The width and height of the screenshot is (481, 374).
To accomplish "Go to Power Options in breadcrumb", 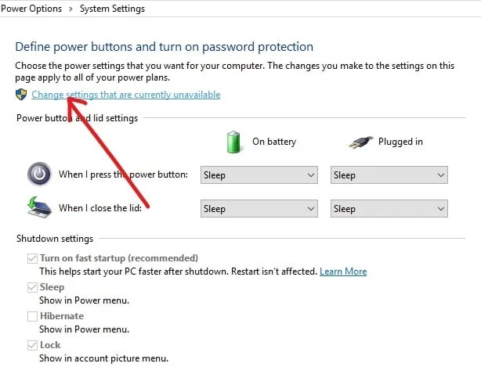I will click(x=30, y=9).
